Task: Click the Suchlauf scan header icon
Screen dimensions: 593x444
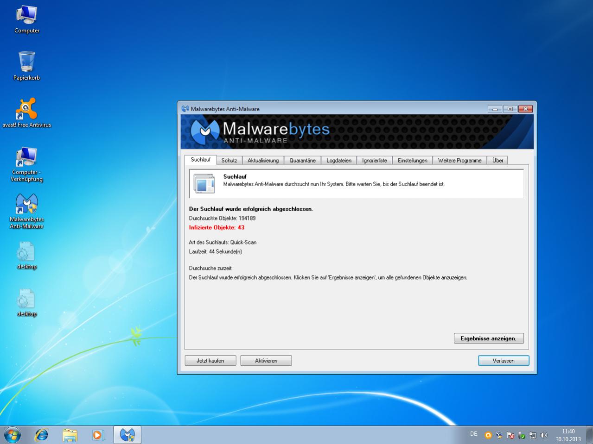Action: [x=204, y=184]
